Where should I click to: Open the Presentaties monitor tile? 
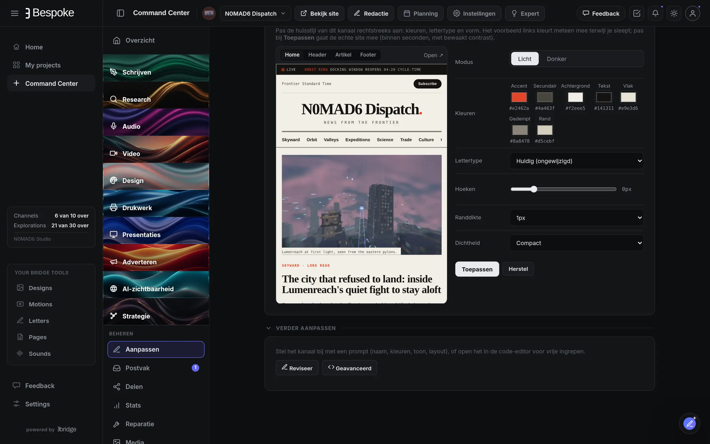tap(156, 230)
